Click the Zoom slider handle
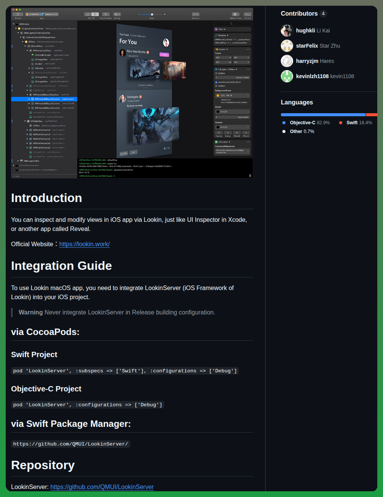This screenshot has width=383, height=497. coord(152,14)
